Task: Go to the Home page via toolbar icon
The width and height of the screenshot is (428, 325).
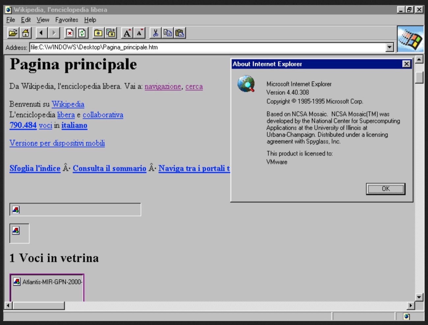Action: point(25,33)
